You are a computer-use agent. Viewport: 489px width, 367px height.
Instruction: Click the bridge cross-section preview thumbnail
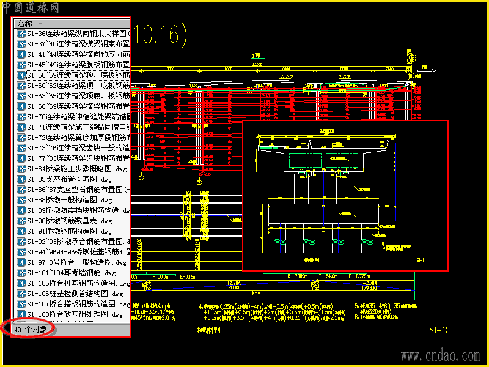point(345,196)
